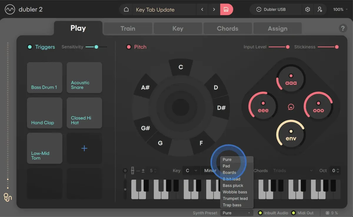
Task: Click the Low-Mid Tom trigger pad
Action: pyautogui.click(x=45, y=148)
